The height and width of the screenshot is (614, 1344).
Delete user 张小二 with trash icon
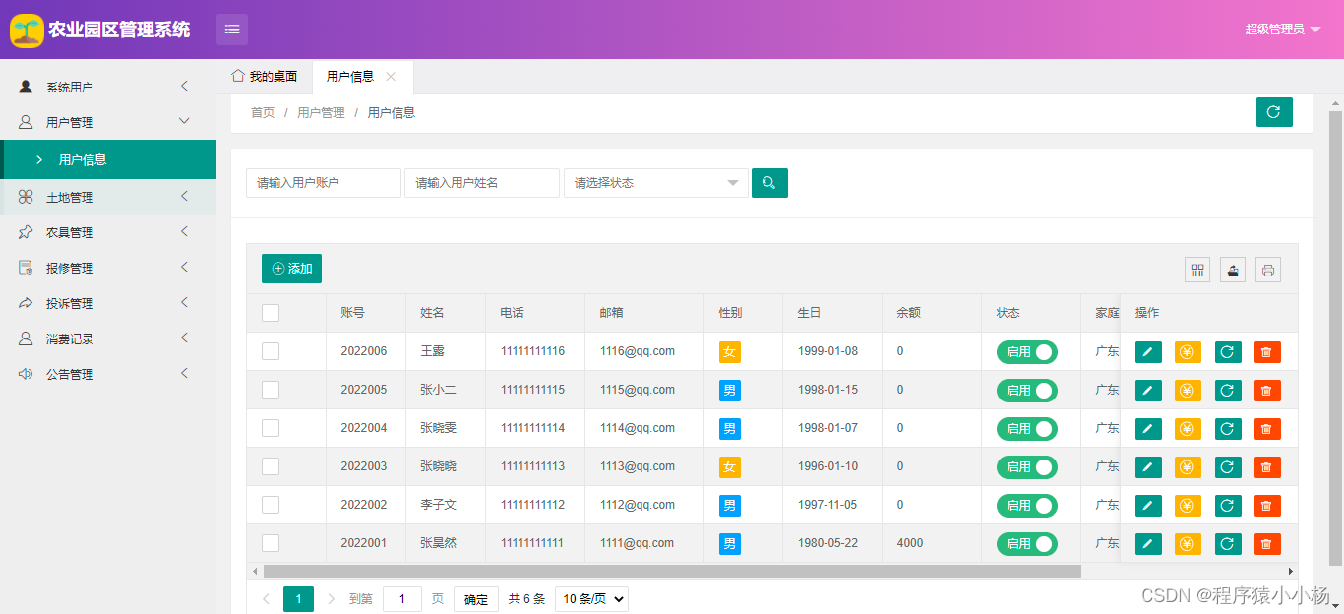pos(1267,391)
